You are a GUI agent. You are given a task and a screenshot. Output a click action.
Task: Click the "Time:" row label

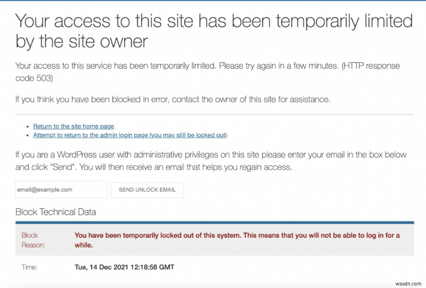(x=29, y=267)
